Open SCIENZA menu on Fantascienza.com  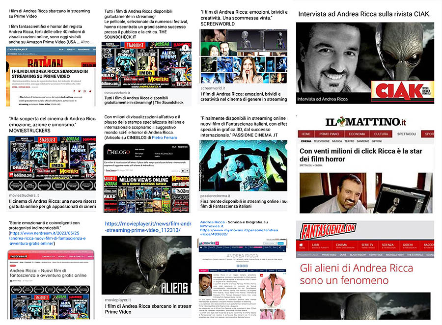coord(388,246)
